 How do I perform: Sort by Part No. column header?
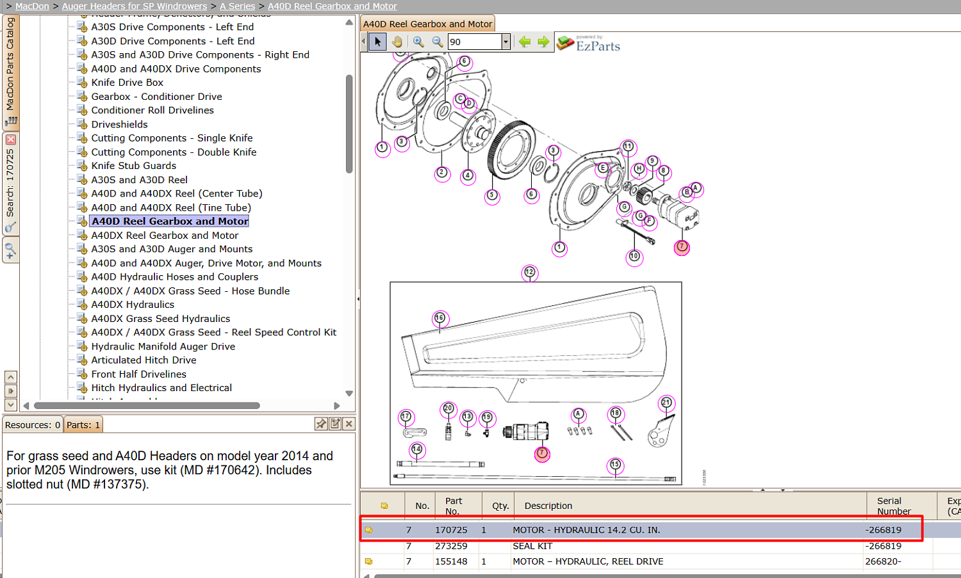(459, 506)
